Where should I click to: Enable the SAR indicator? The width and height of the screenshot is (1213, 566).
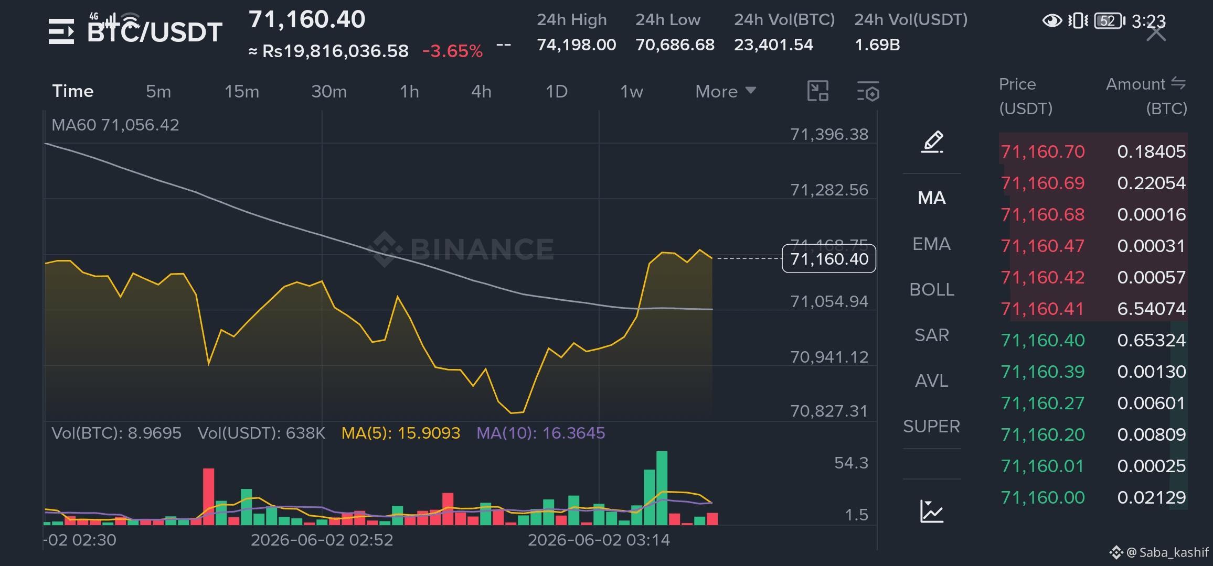tap(932, 335)
